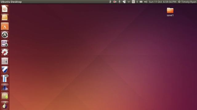
Task: Launch Tor Browser onion icon
Action: pyautogui.click(x=5, y=105)
